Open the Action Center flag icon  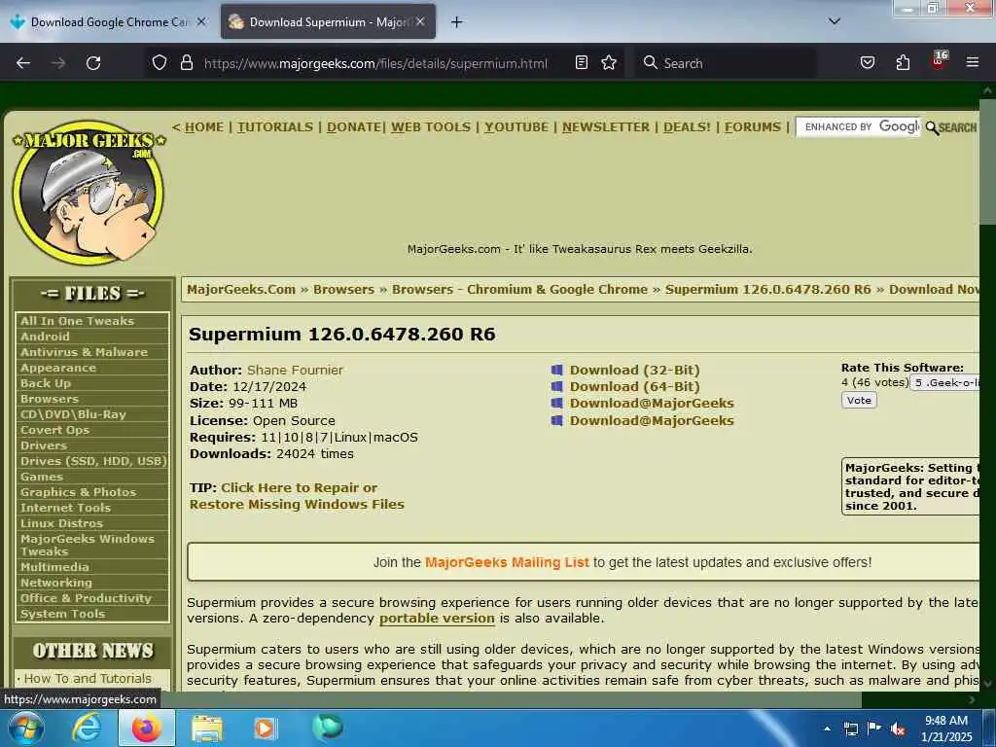[x=874, y=729]
